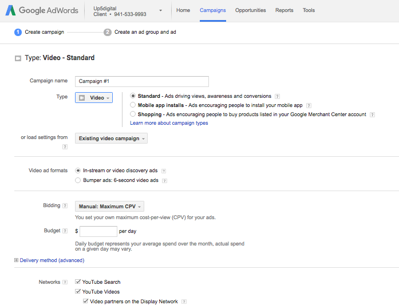Choose In-stream or video discovery ads

click(x=78, y=171)
